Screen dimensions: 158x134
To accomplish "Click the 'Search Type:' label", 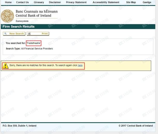I will tap(13, 49).
